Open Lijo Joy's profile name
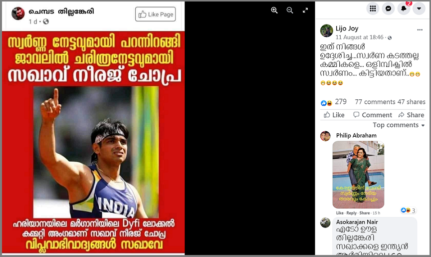This screenshot has width=431, height=257. (x=347, y=28)
